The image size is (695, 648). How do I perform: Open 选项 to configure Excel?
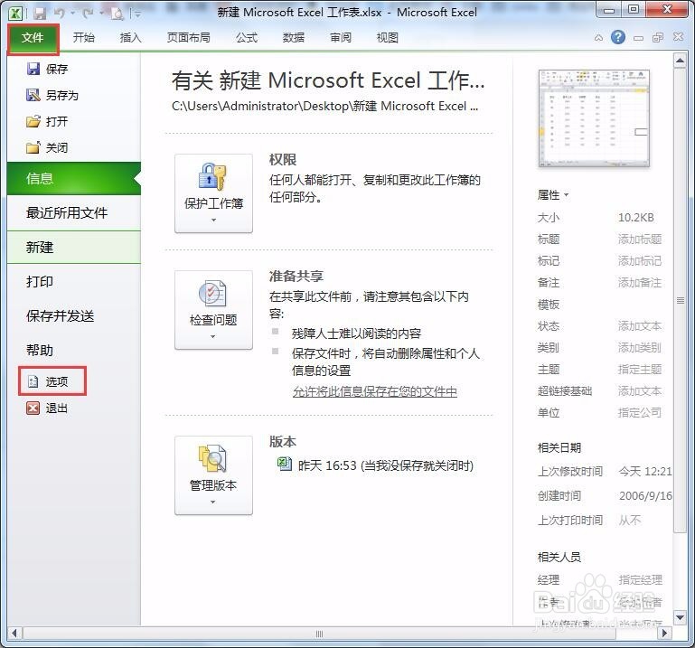(x=52, y=381)
